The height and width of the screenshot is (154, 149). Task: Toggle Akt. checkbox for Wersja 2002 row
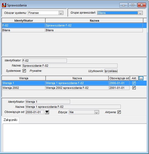pyautogui.click(x=134, y=88)
